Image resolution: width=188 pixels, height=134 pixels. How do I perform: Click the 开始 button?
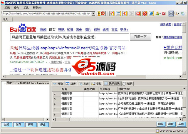[31, 125]
